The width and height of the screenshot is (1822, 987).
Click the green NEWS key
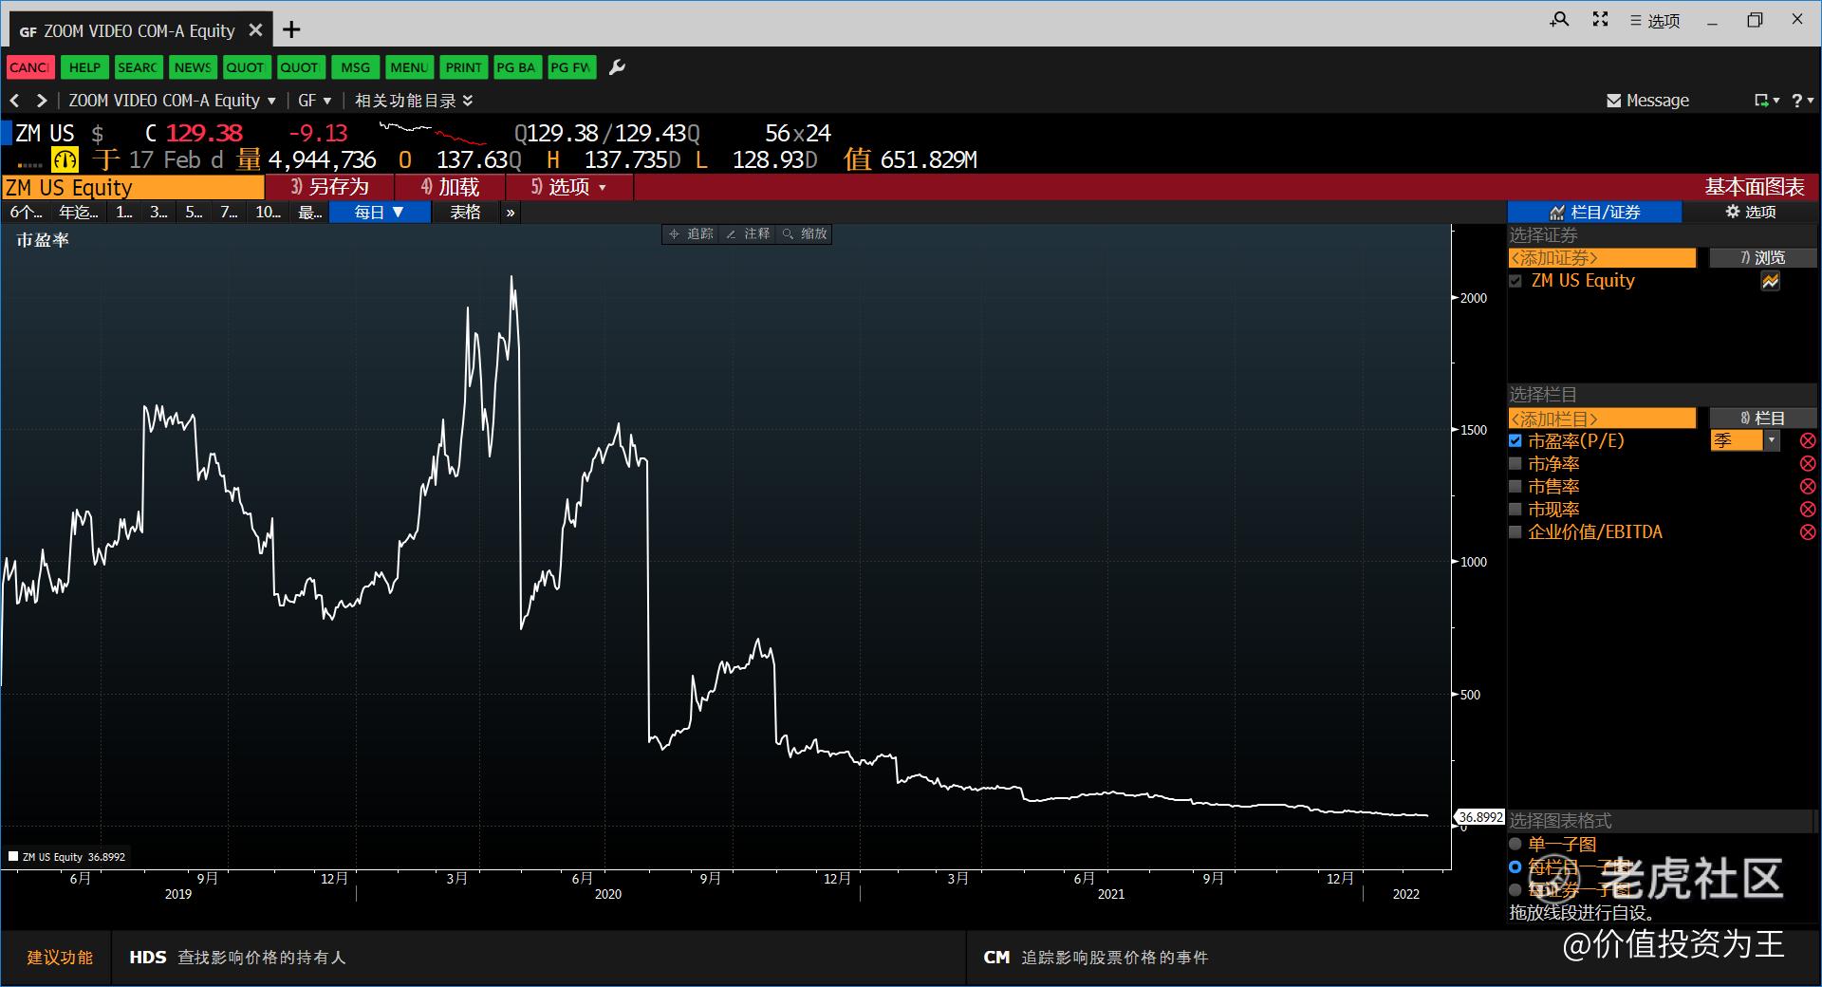[x=193, y=67]
